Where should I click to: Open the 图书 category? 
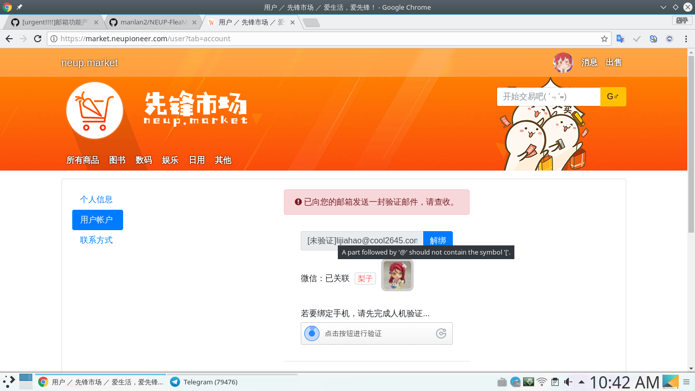[x=117, y=160]
